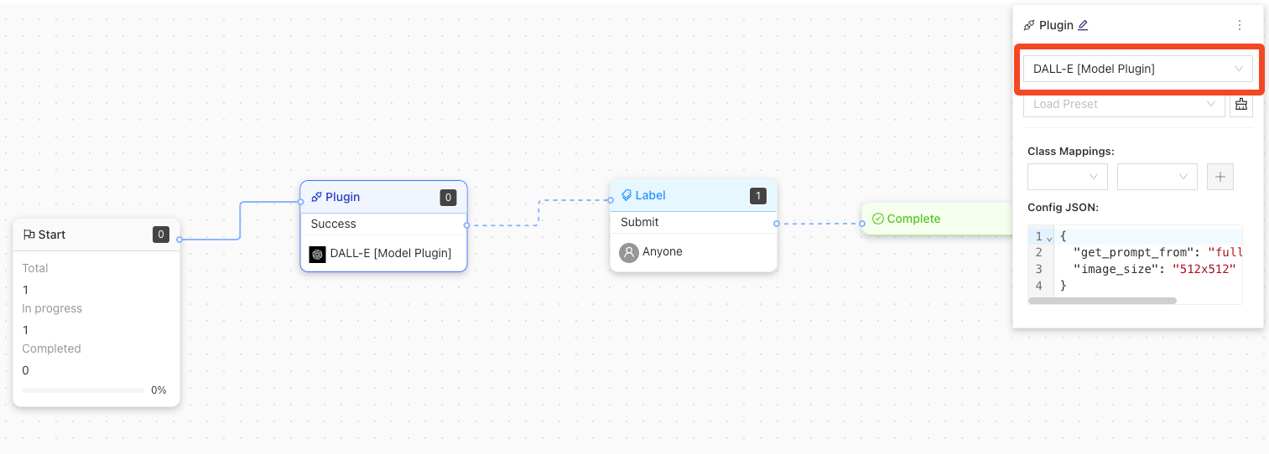
Task: Expand the Load Preset dropdown
Action: click(1123, 105)
